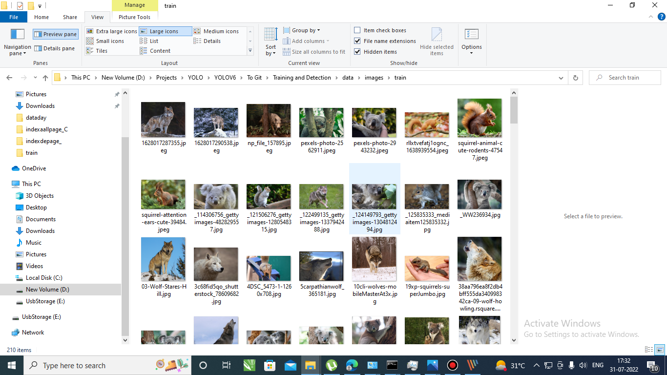
Task: Select Videos in navigation pane
Action: (x=34, y=266)
